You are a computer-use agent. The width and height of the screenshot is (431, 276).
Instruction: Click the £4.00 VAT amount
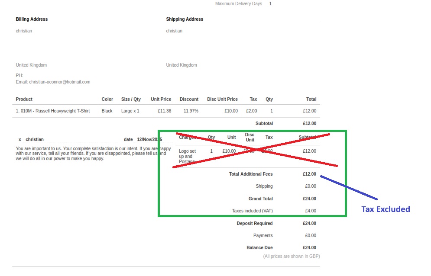click(x=310, y=211)
